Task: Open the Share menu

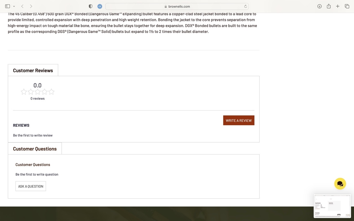Action: coord(329,6)
